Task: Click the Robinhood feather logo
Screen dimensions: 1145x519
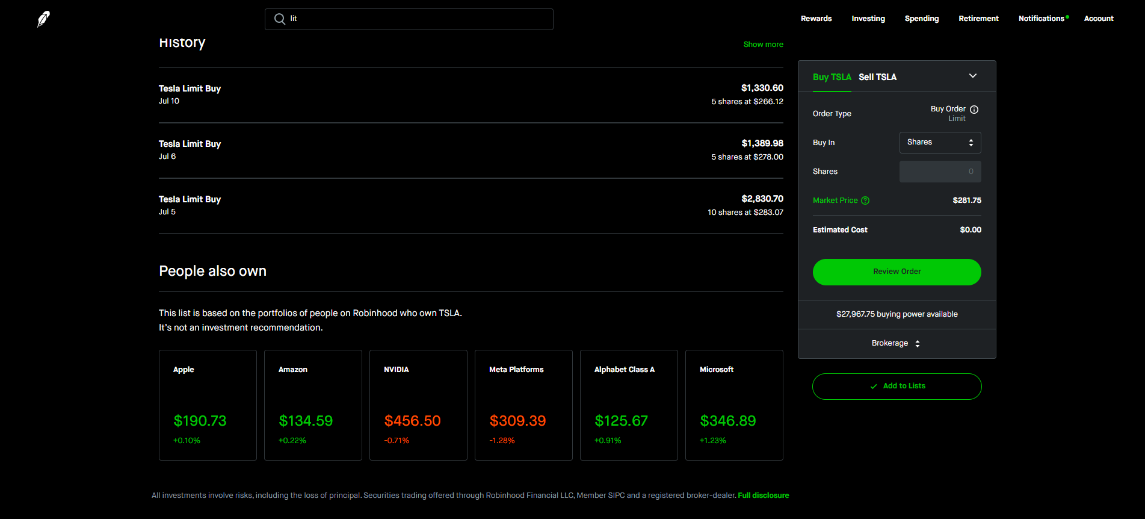Action: pyautogui.click(x=43, y=19)
